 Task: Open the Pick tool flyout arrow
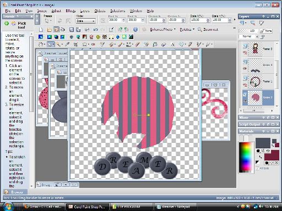pos(53,45)
